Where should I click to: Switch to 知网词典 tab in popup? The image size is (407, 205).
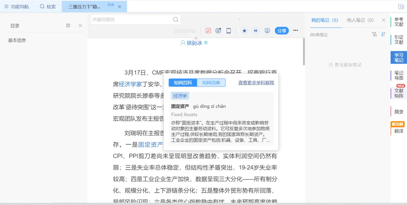coord(211,83)
